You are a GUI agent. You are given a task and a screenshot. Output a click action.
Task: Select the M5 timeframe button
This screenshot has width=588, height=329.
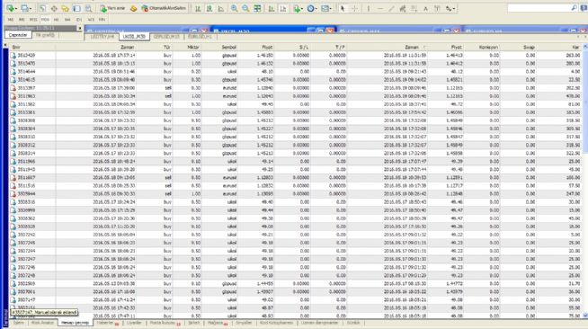[22, 20]
